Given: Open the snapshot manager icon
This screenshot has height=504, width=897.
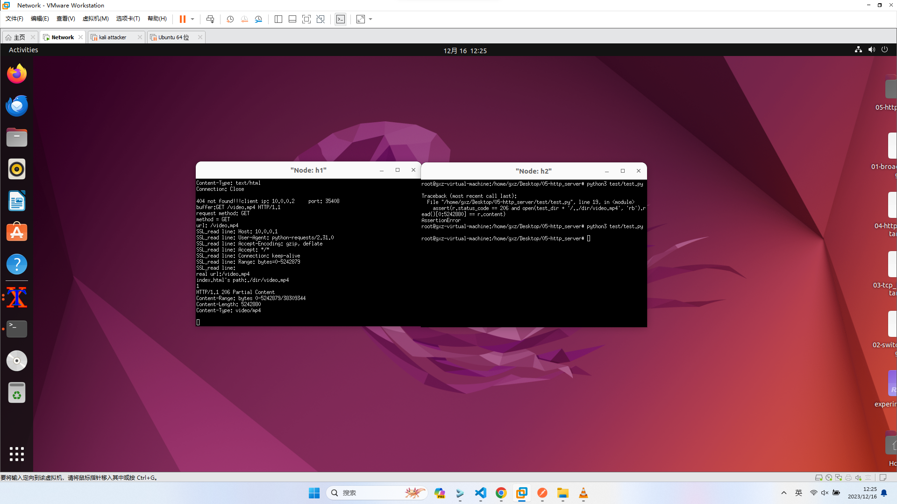Looking at the screenshot, I should (258, 19).
